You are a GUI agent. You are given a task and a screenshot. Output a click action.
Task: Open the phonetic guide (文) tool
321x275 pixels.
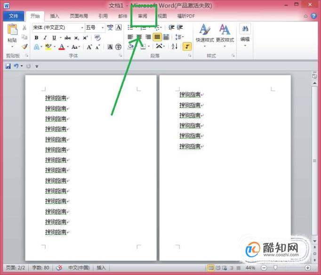pyautogui.click(x=110, y=27)
